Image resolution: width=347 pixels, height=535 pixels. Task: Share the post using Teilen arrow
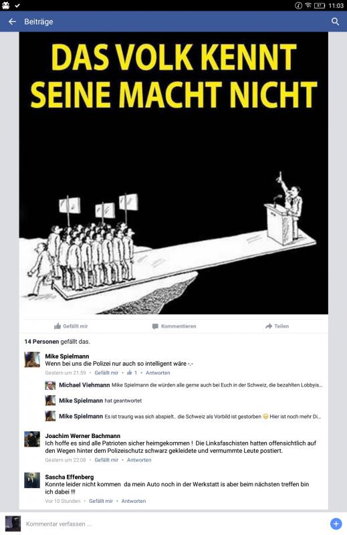coord(277,326)
